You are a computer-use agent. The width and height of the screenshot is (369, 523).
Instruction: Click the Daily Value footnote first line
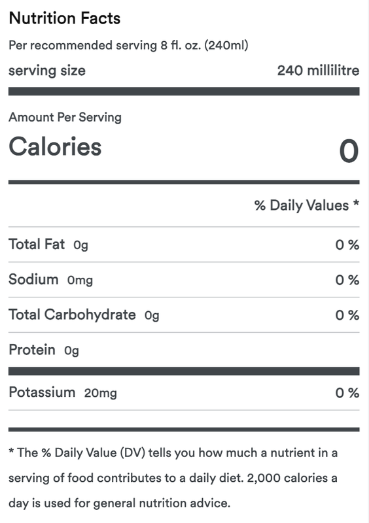pos(173,453)
